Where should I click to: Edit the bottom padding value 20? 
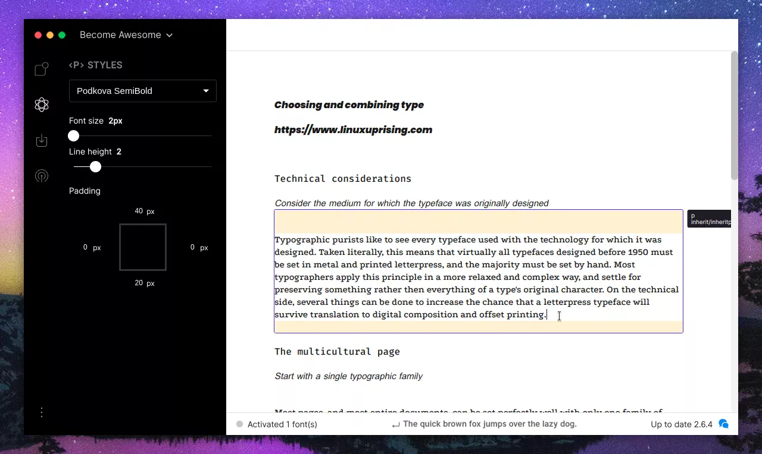[x=139, y=283]
